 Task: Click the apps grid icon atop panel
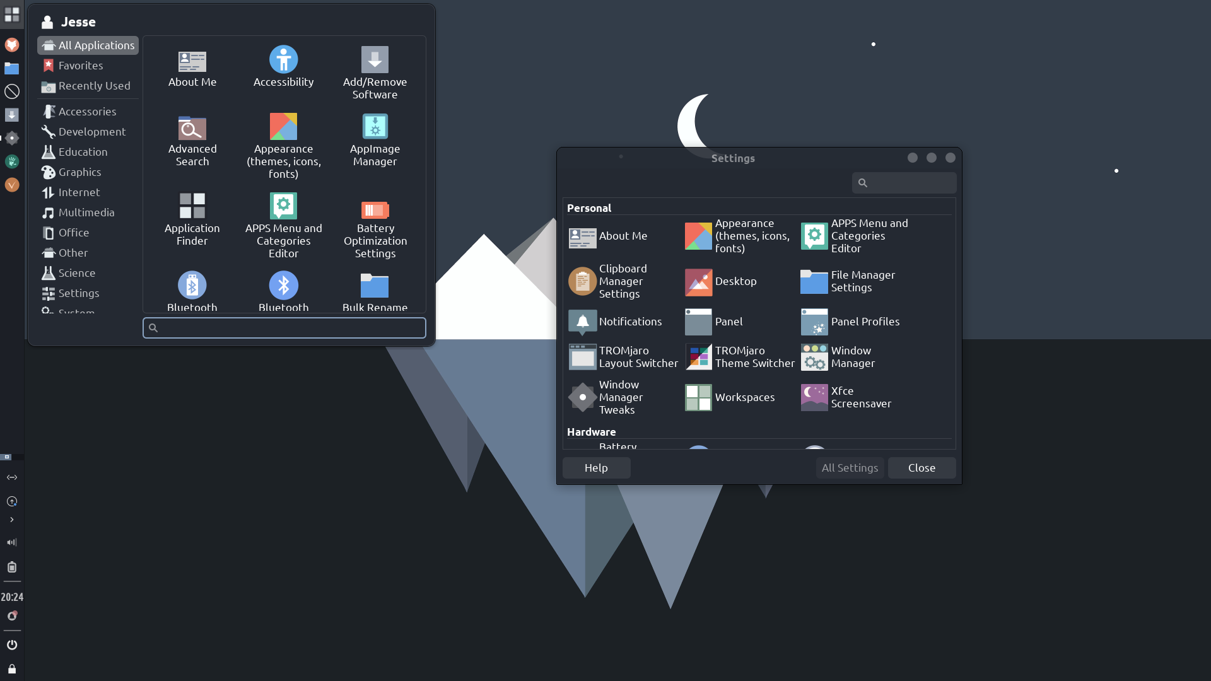point(12,14)
